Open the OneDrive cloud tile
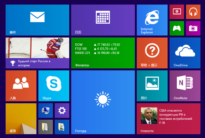This screenshot has height=138, width=205. (x=185, y=53)
